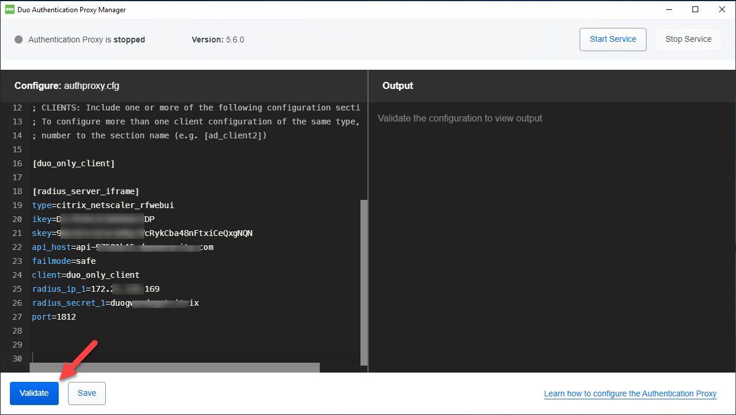Validate the authproxy.cfg configuration
736x415 pixels.
[34, 393]
